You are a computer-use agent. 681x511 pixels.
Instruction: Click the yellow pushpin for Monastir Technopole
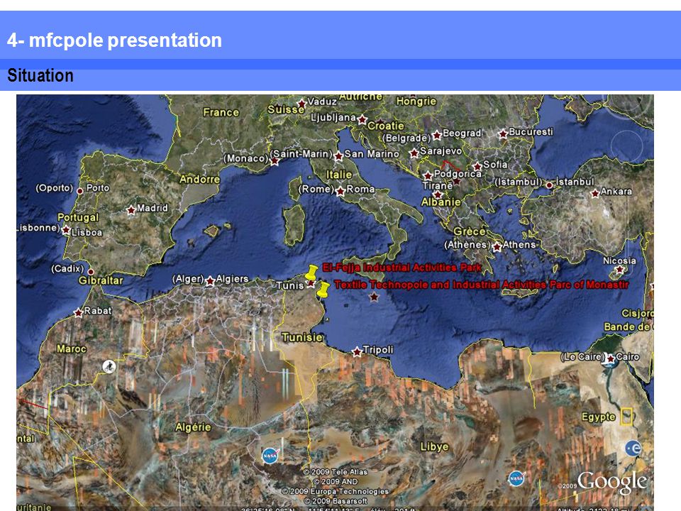323,290
